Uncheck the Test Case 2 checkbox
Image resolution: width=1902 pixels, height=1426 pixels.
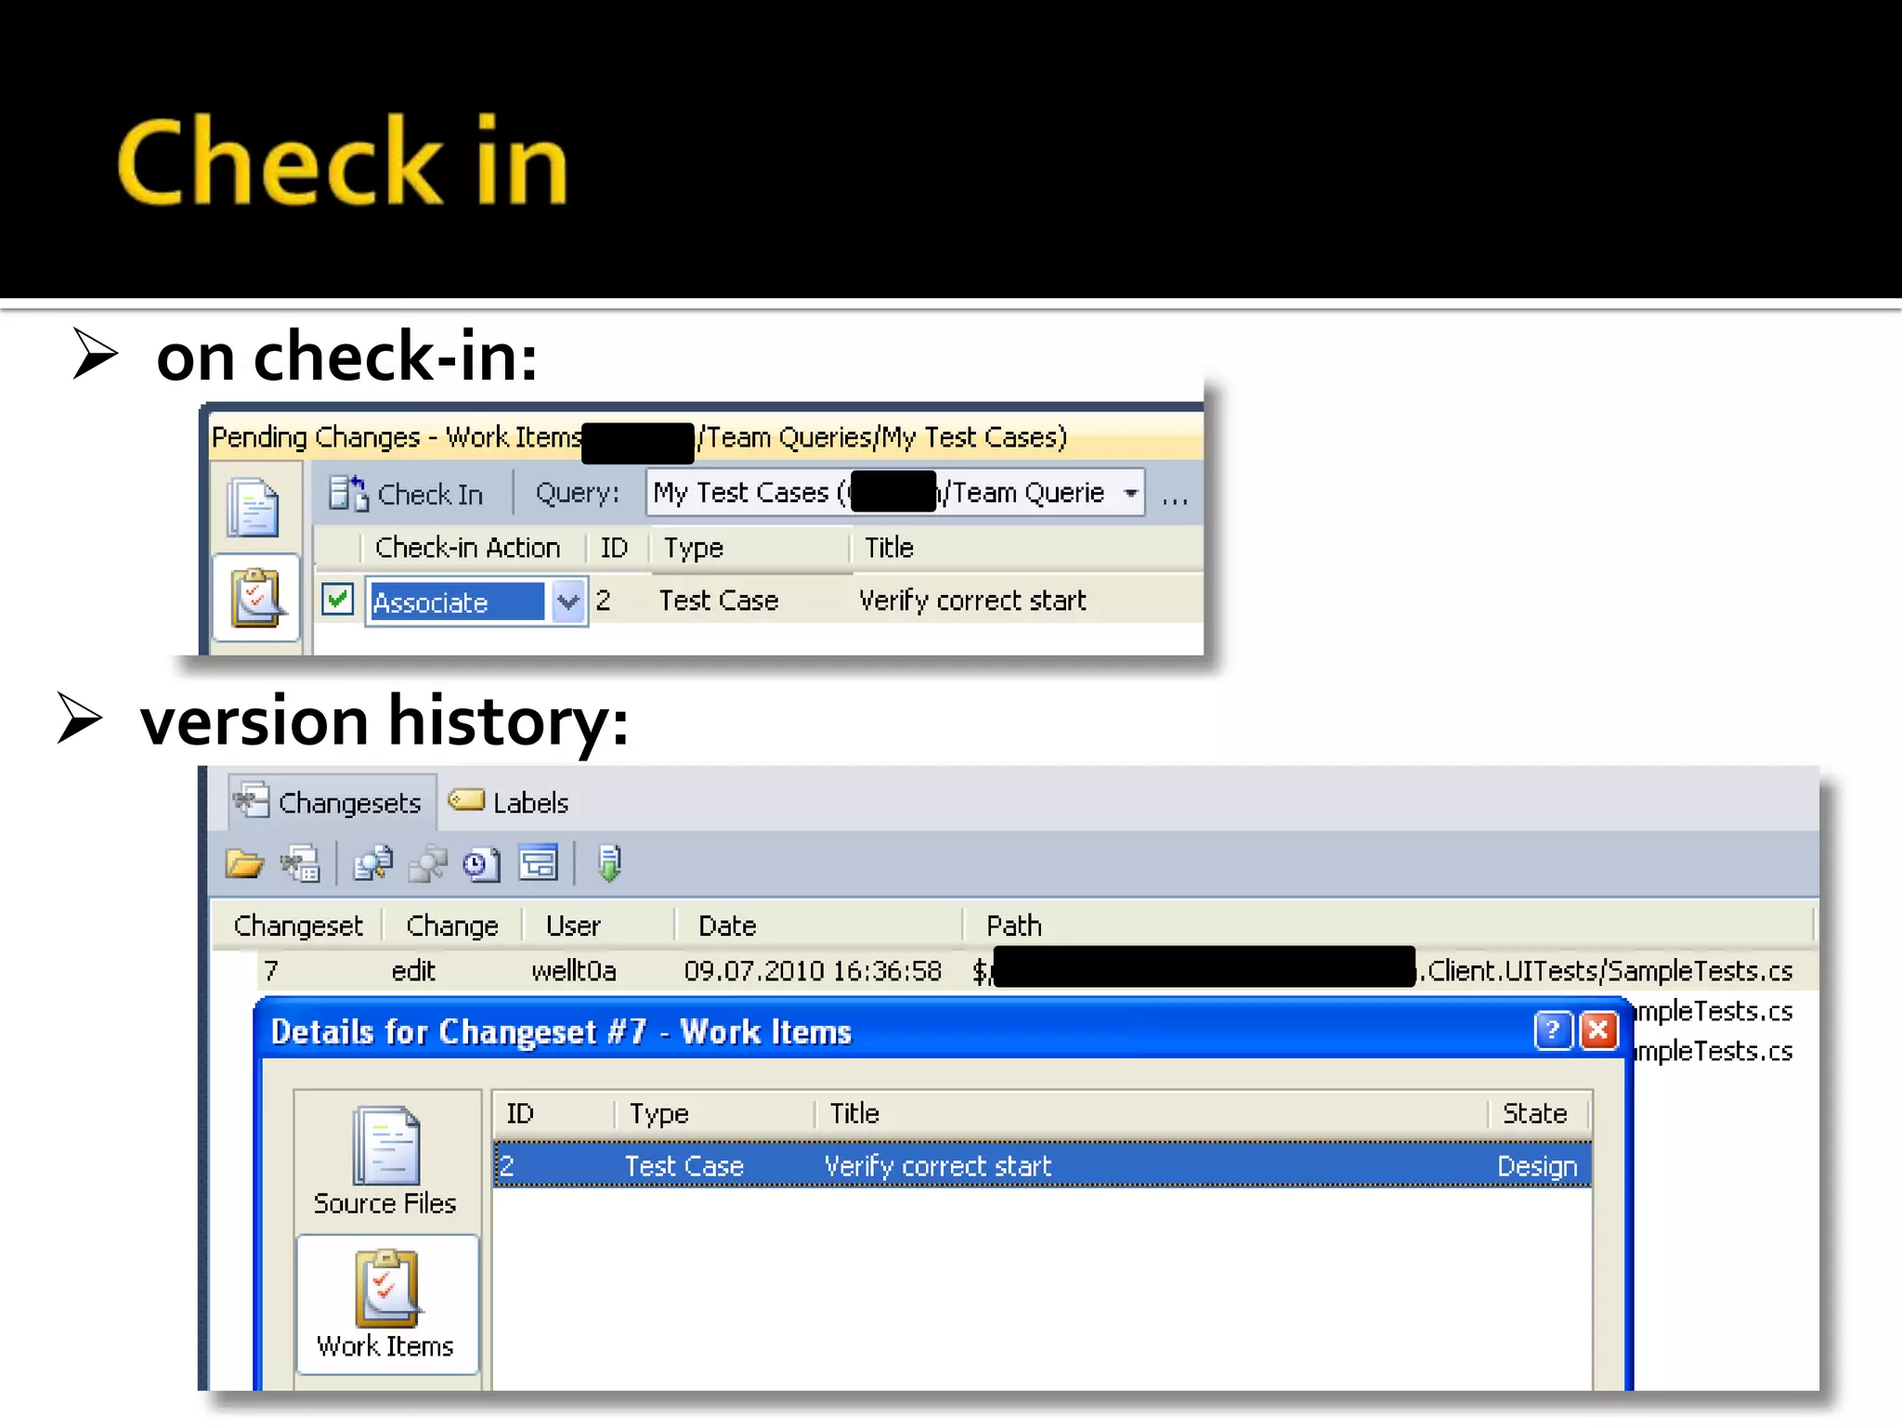click(337, 600)
